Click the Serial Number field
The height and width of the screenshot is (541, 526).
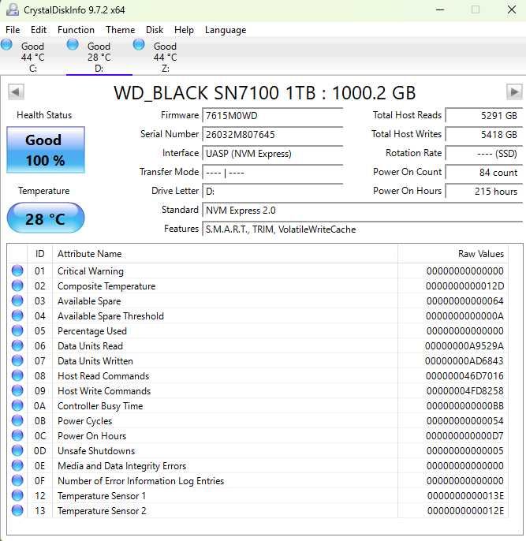tap(273, 135)
